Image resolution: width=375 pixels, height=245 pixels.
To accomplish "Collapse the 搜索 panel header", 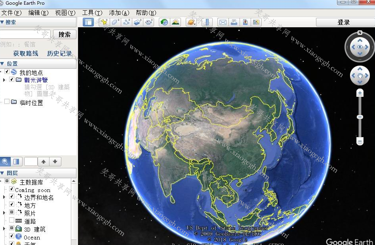I will coord(38,22).
